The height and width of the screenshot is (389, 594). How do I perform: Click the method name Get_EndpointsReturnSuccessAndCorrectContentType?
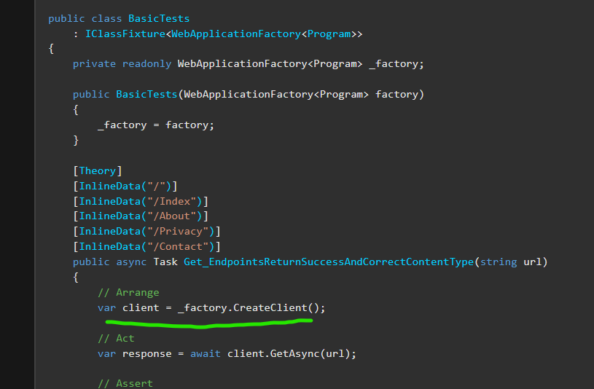click(329, 262)
